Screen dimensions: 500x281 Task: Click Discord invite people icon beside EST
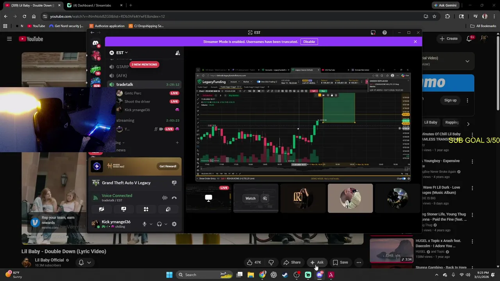(177, 53)
